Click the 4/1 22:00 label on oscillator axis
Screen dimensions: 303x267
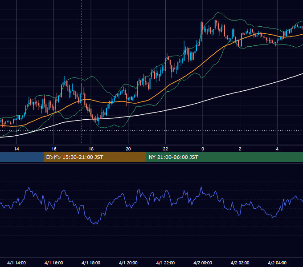pos(165,263)
